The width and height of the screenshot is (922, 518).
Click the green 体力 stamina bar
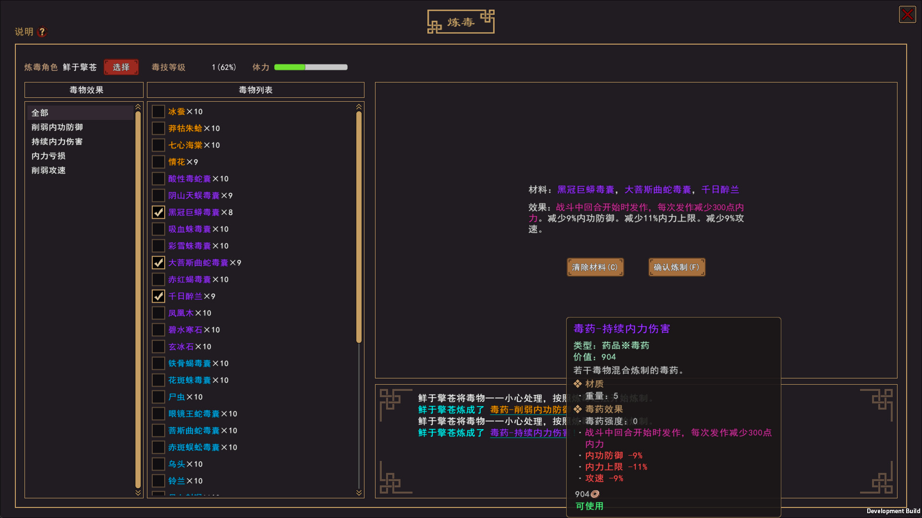coord(291,67)
